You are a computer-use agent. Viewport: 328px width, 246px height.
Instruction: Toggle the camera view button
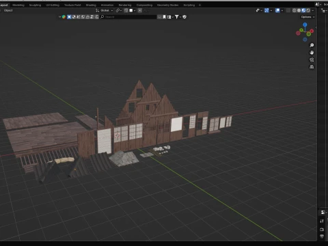(x=312, y=60)
